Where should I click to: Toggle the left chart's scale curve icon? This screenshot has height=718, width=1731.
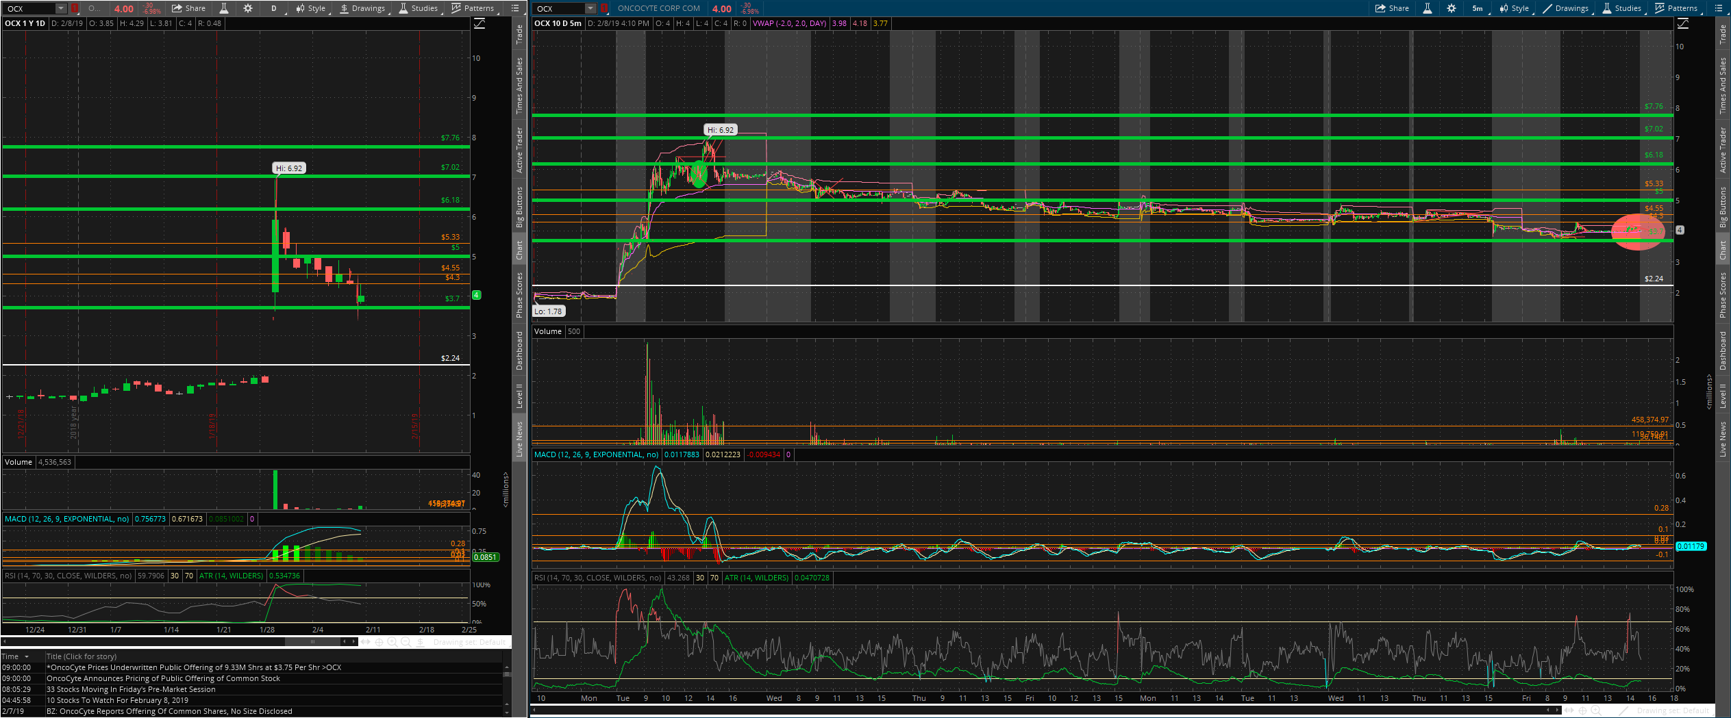point(480,23)
